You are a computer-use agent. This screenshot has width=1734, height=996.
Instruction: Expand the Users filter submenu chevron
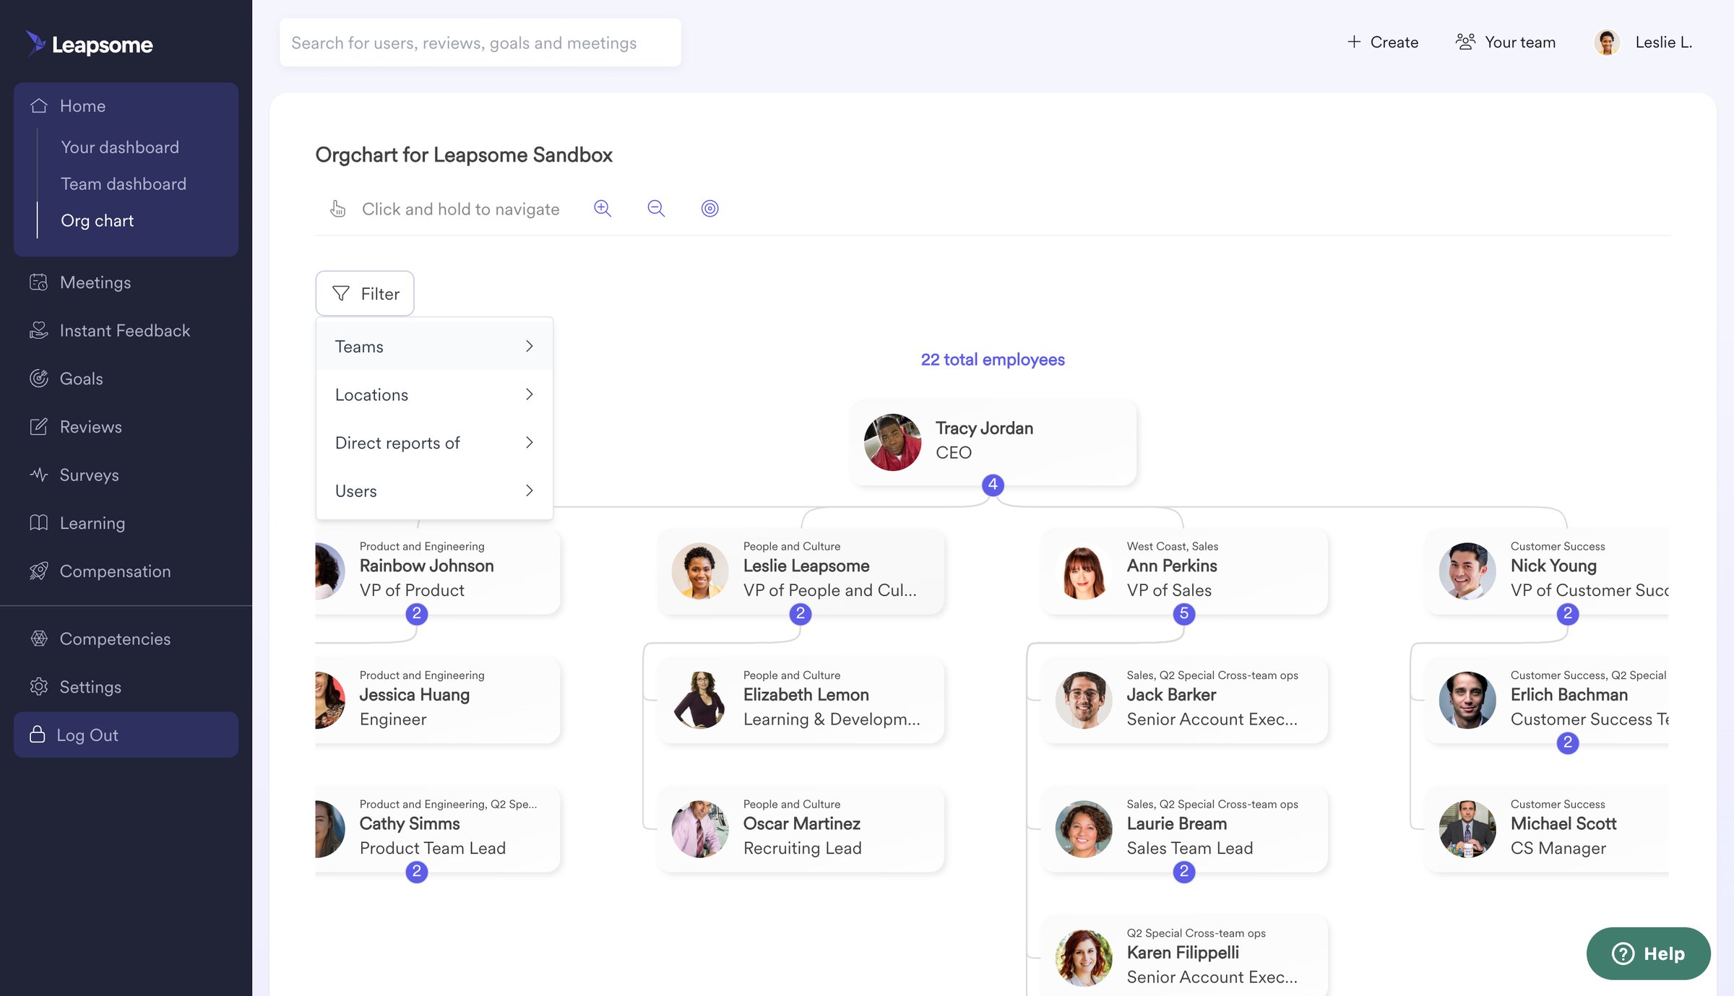[x=530, y=490]
